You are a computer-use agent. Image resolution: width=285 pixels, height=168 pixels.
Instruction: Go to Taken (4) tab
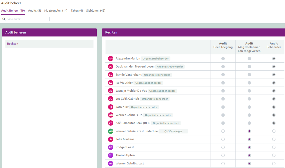pos(77,11)
